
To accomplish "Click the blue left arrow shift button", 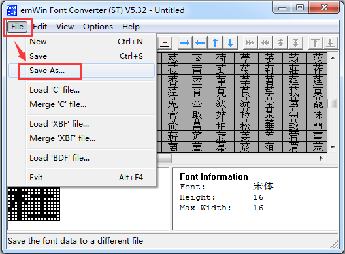I will click(x=200, y=42).
